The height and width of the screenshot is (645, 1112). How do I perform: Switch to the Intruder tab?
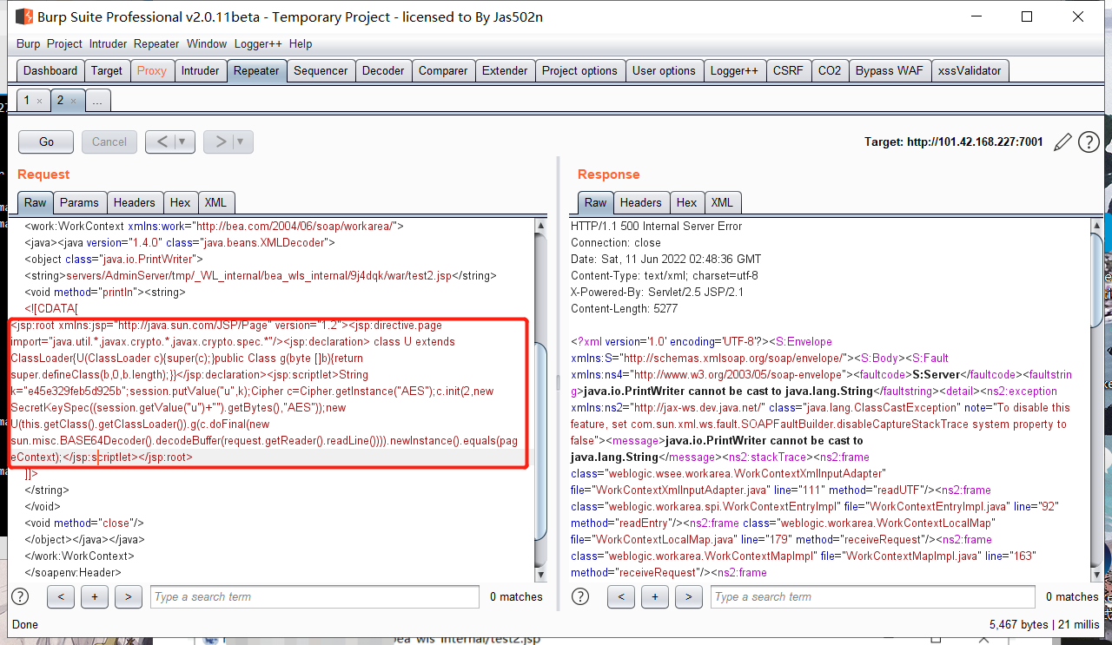[200, 71]
